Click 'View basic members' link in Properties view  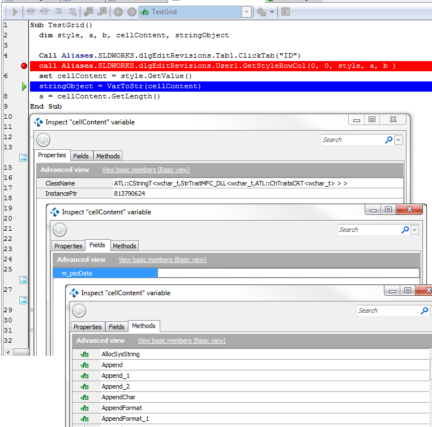146,170
